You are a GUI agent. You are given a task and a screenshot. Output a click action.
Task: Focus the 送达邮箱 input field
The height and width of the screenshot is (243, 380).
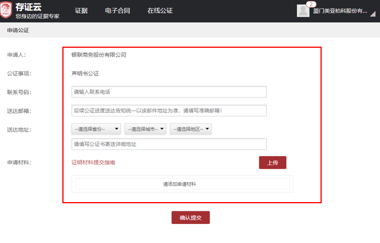(x=169, y=111)
